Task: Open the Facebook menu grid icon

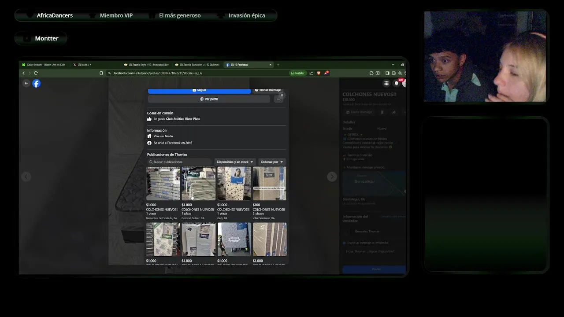Action: coord(386,83)
